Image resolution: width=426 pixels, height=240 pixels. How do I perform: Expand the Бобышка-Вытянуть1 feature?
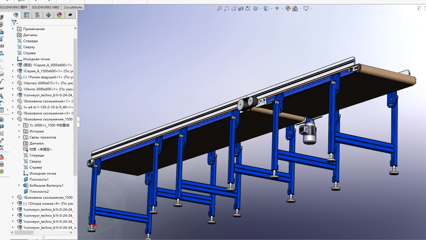coord(19,185)
